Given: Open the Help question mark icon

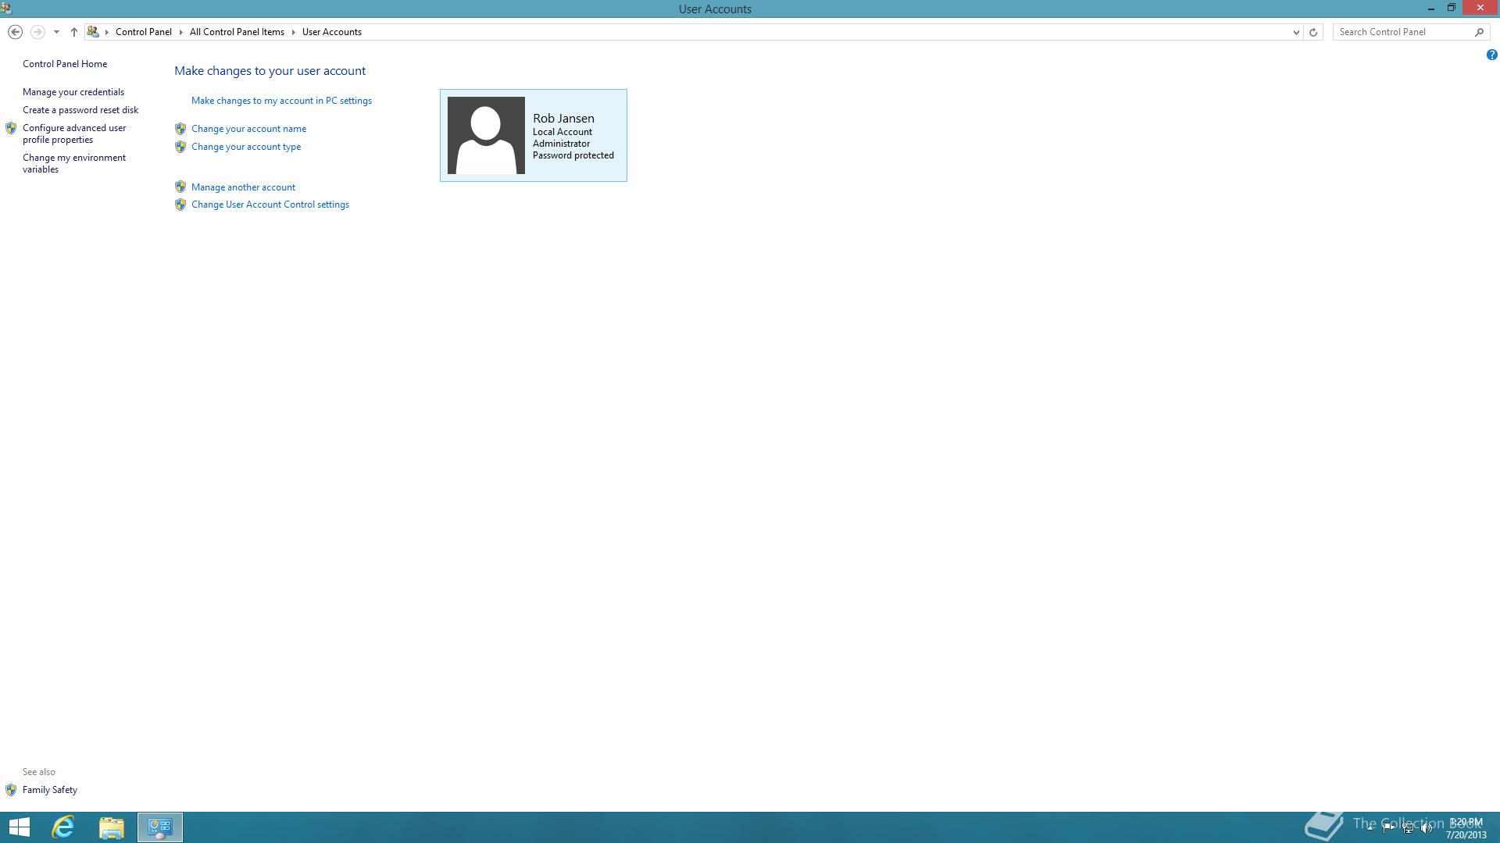Looking at the screenshot, I should click(x=1491, y=55).
